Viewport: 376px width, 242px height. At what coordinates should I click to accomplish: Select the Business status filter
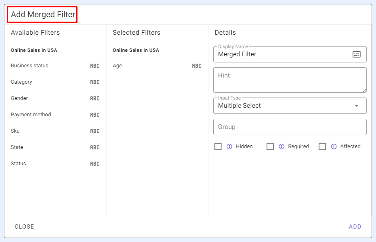click(x=55, y=66)
